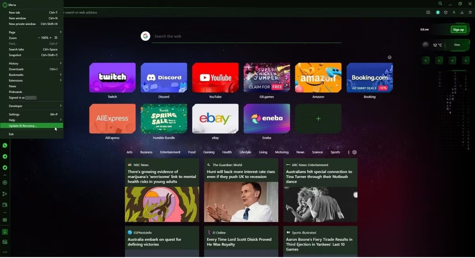Choose Snapshot from the menu
The height and width of the screenshot is (258, 475).
(32, 55)
